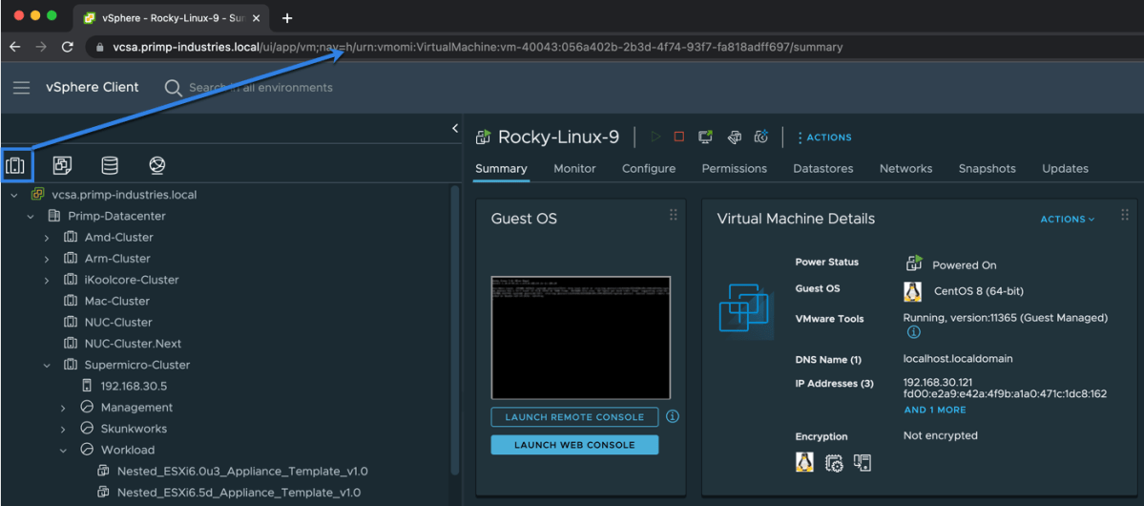Click the Search in all environments field
This screenshot has height=506, width=1144.
tap(260, 88)
